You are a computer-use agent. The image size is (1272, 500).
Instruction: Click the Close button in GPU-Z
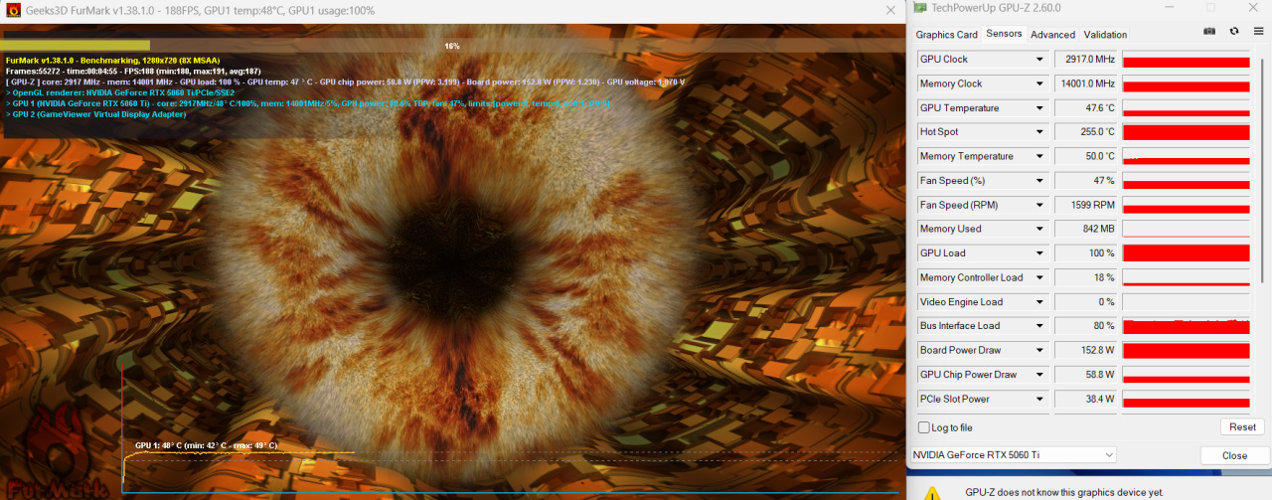point(1234,455)
